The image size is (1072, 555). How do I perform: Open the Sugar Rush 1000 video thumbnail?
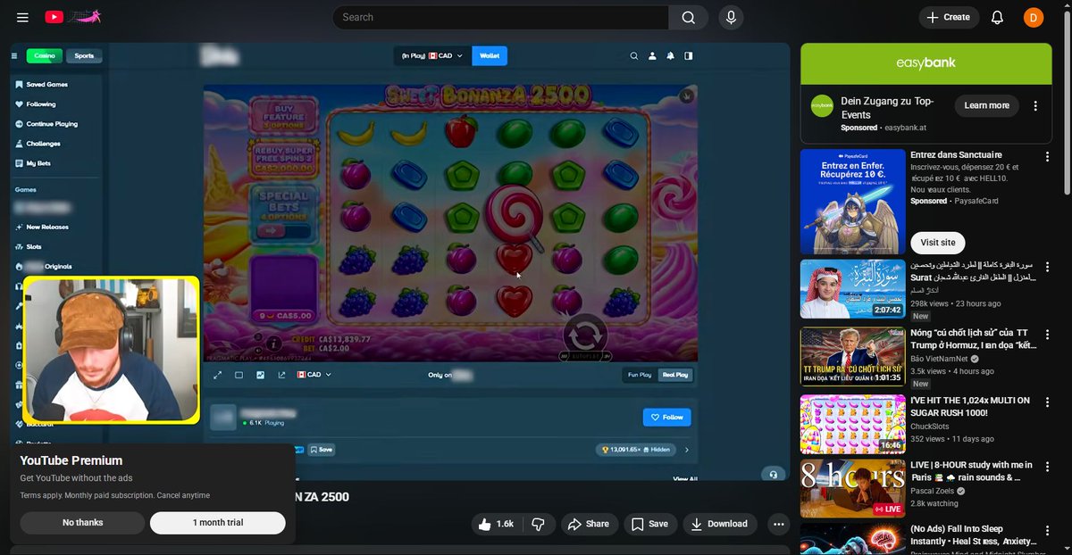point(853,424)
